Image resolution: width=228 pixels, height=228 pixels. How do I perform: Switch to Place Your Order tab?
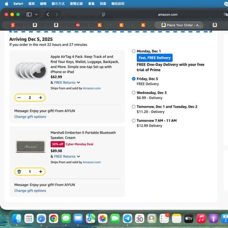coord(179,25)
